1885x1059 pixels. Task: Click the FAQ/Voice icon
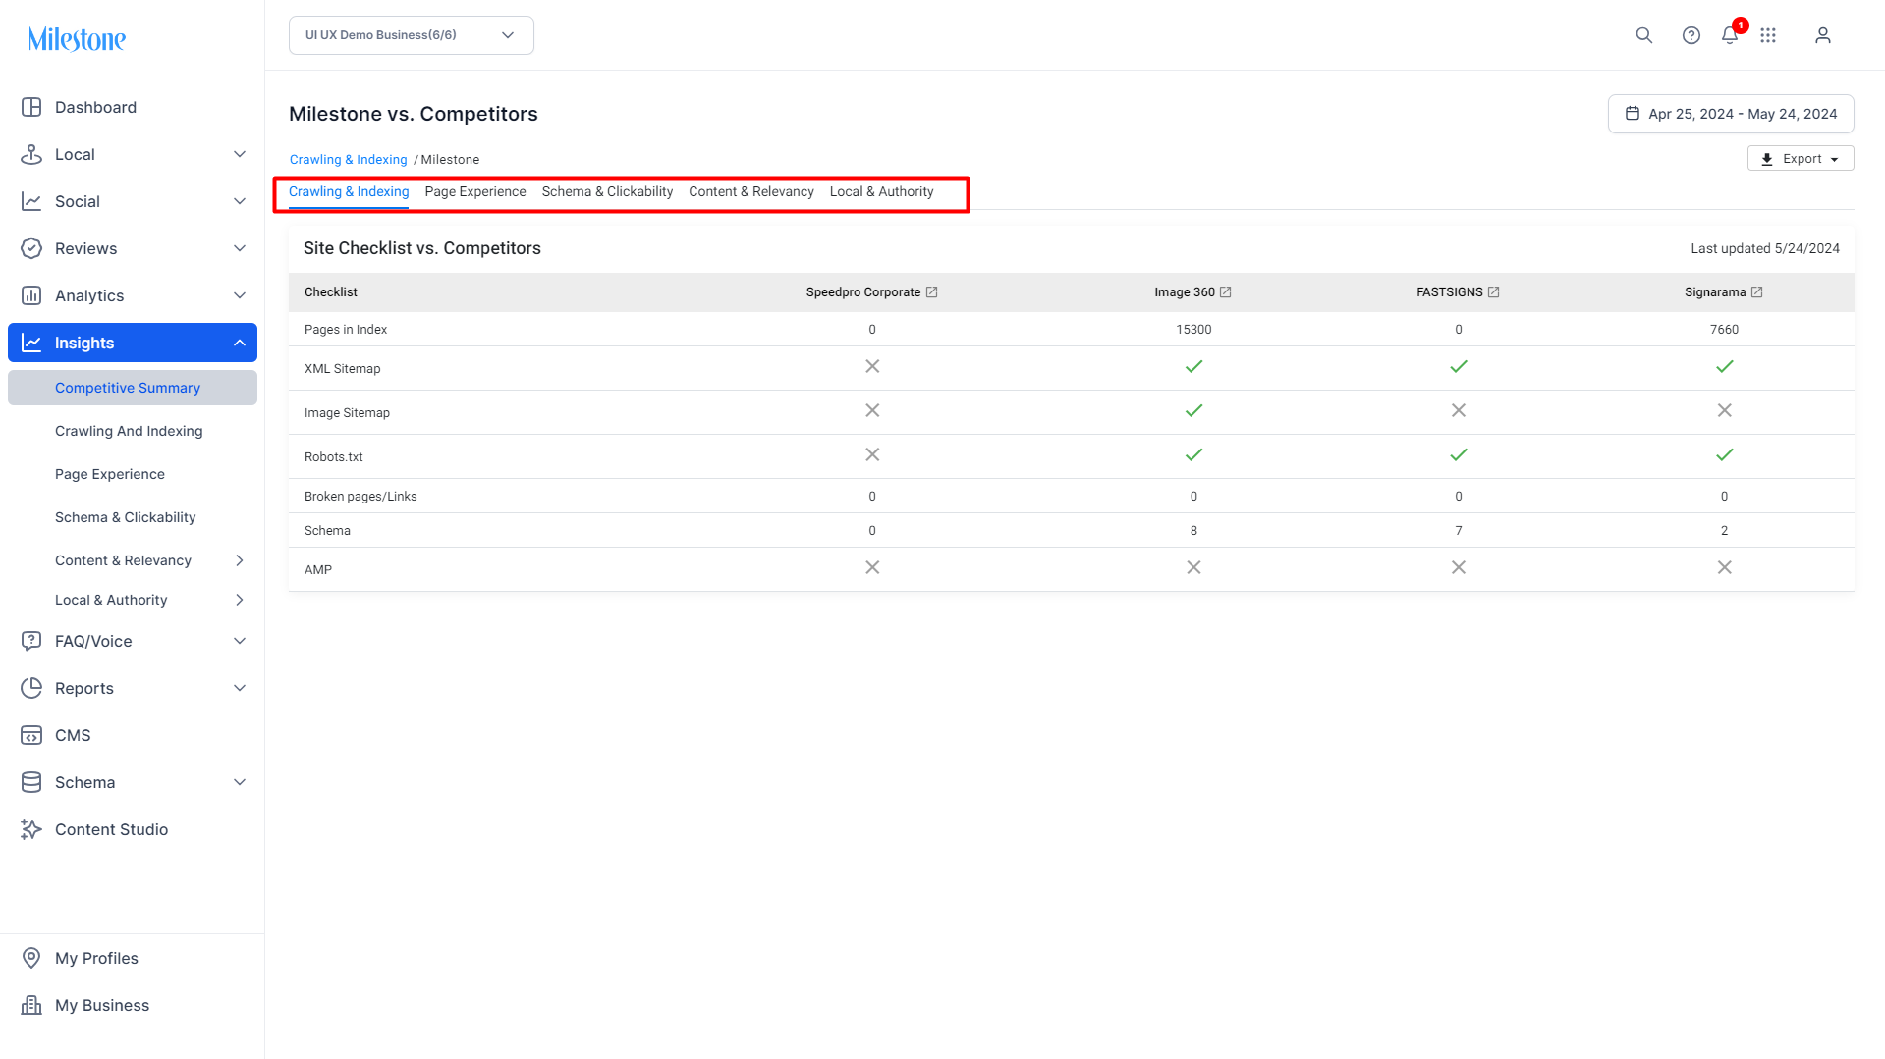(x=31, y=641)
